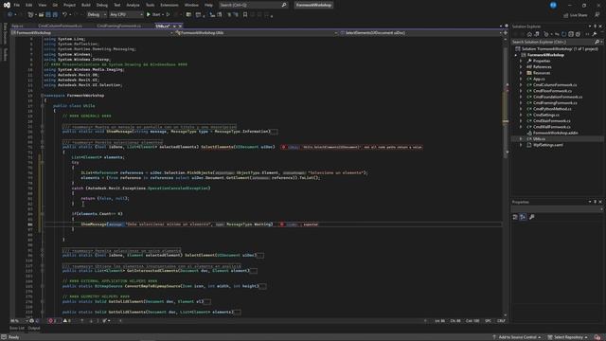Open the Any CPU platform dropdown
The width and height of the screenshot is (606, 341).
[126, 15]
